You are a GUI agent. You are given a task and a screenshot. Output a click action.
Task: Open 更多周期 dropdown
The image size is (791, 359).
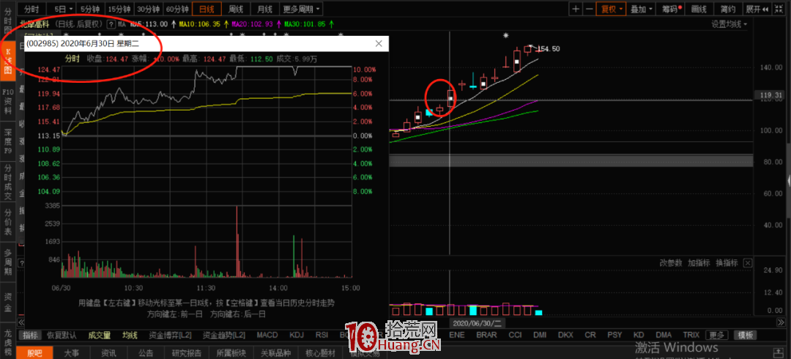coord(301,9)
